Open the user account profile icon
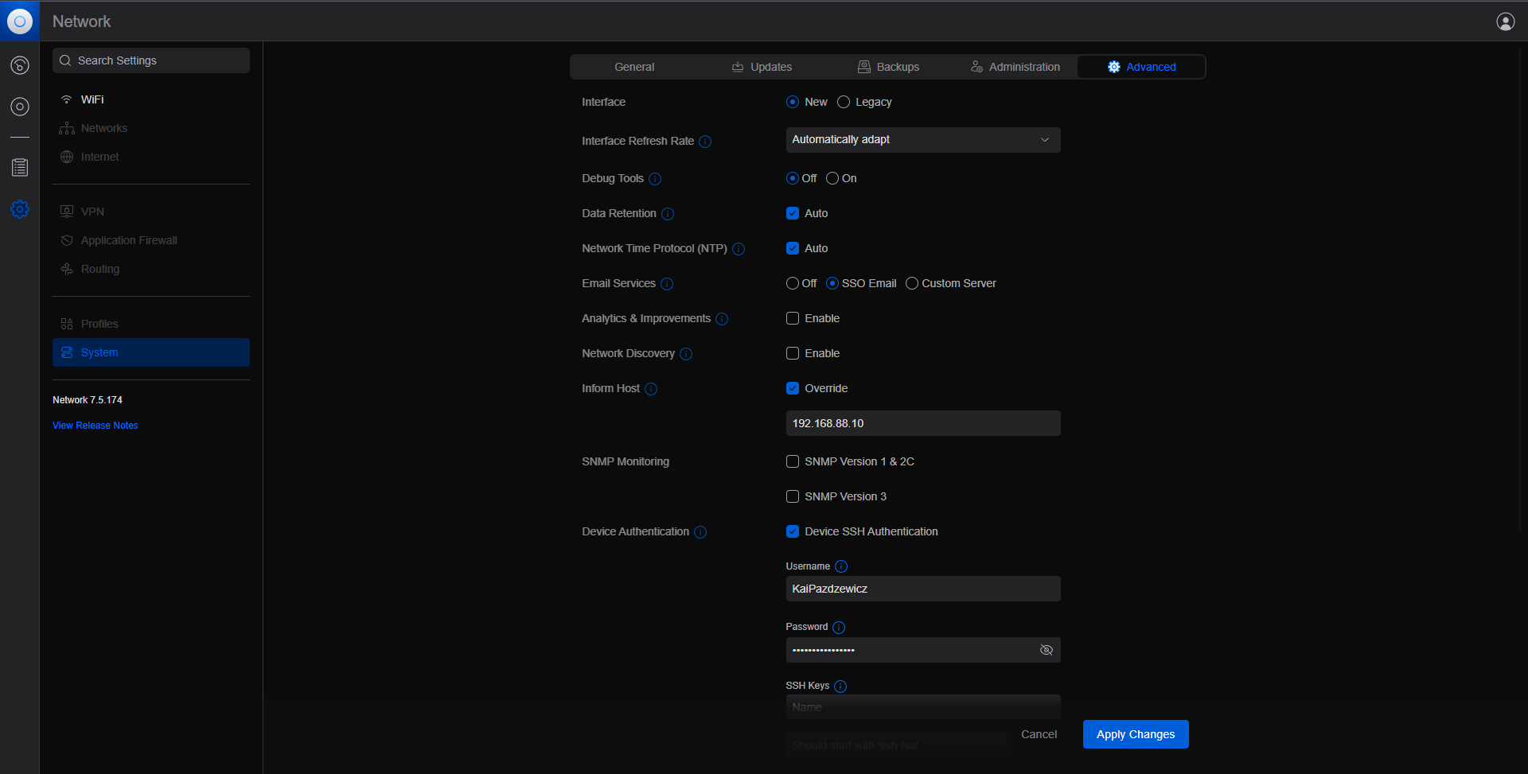This screenshot has width=1528, height=774. click(1505, 21)
